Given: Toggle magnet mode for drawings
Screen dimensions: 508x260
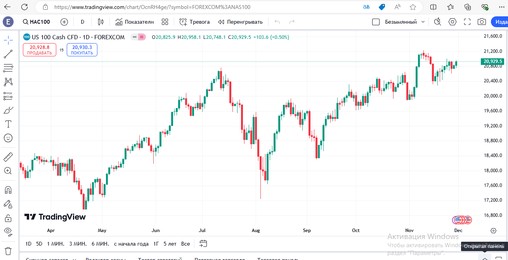Looking at the screenshot, I should click(8, 190).
